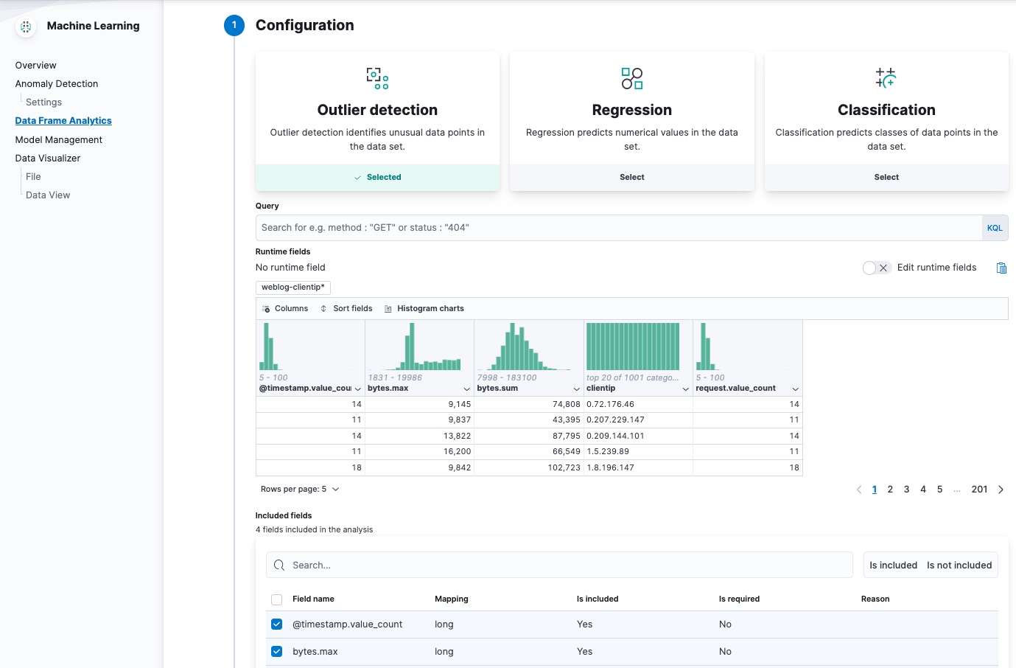Switch to the Anomaly Detection section
Screen dimensions: 1016x668
pos(57,83)
